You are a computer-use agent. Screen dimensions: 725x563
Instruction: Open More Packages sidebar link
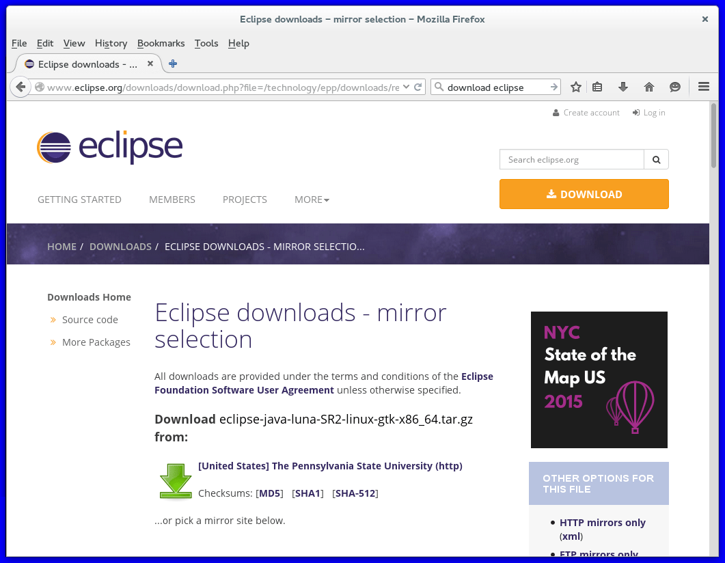coord(96,342)
